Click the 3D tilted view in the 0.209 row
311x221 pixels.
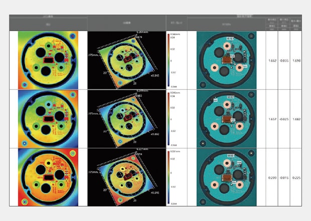coord(127,177)
